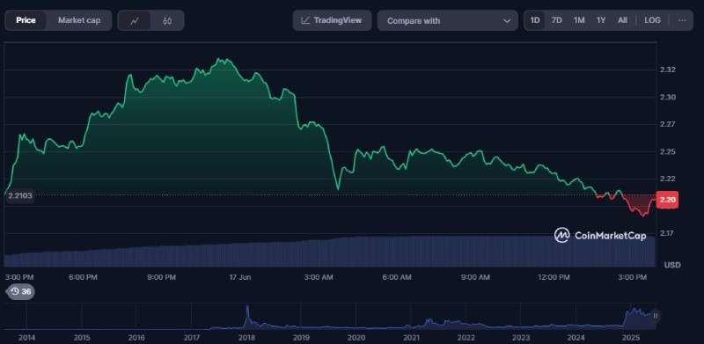The image size is (704, 344).
Task: Select the line chart view icon
Action: pyautogui.click(x=135, y=20)
